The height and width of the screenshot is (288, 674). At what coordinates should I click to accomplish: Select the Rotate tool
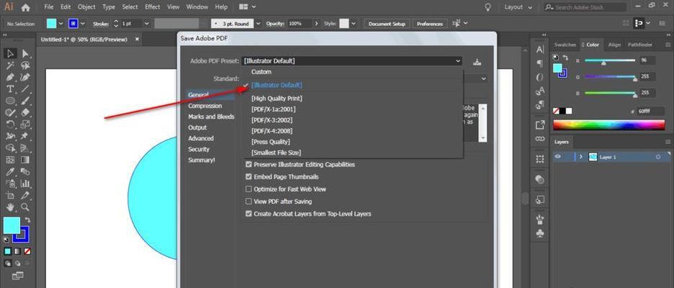(11, 125)
